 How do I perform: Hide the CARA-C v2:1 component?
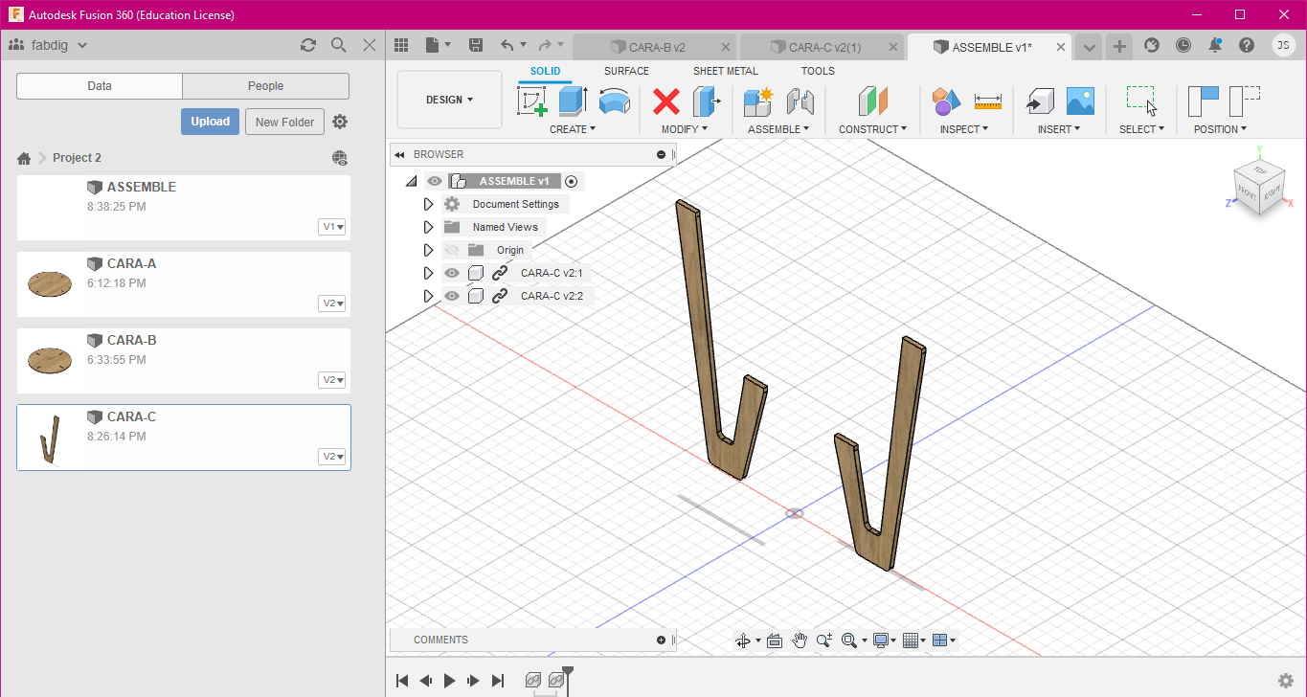click(452, 273)
